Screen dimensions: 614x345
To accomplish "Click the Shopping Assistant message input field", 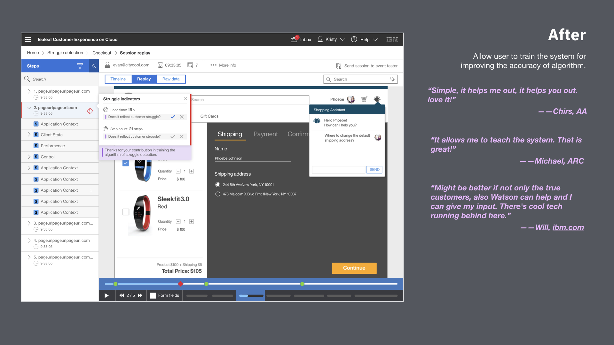I will [338, 170].
